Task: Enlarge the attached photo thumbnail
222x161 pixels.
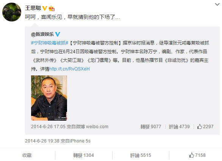Action: pos(49,98)
